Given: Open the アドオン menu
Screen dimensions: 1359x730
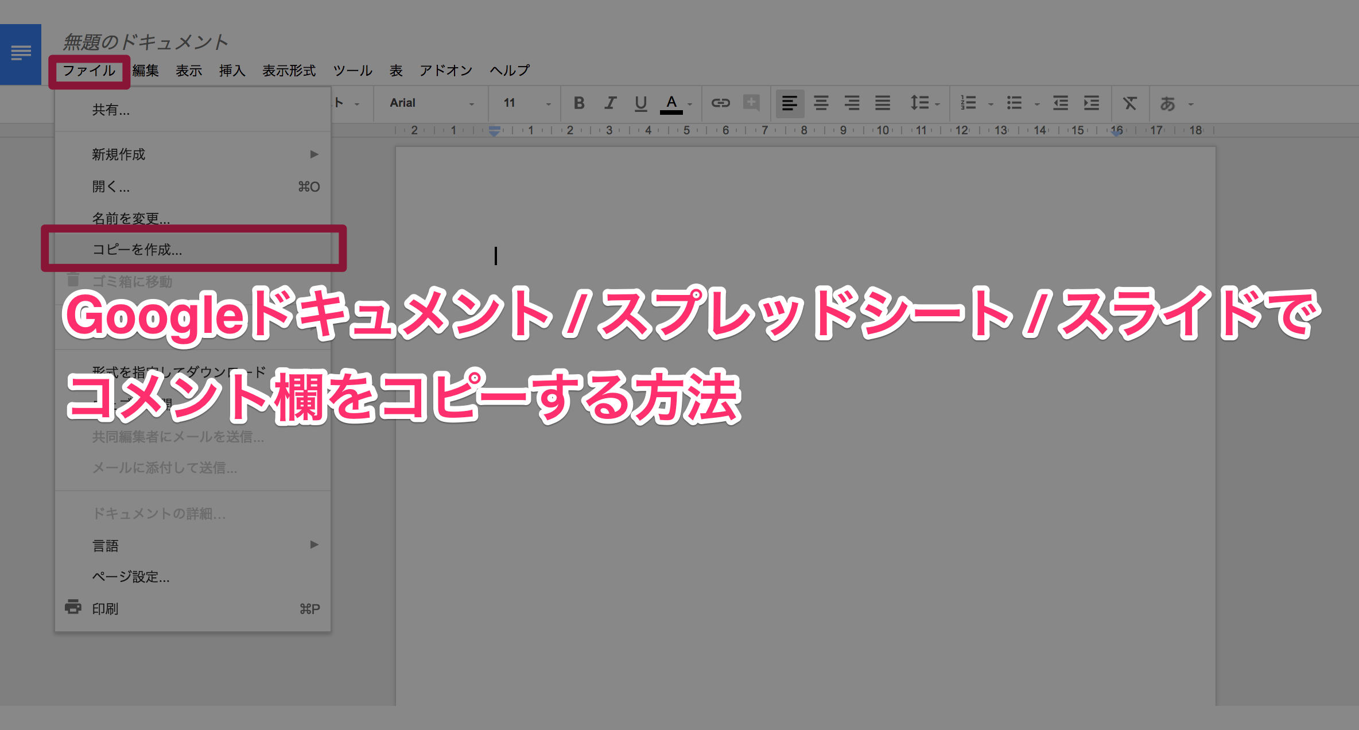Looking at the screenshot, I should (x=446, y=71).
